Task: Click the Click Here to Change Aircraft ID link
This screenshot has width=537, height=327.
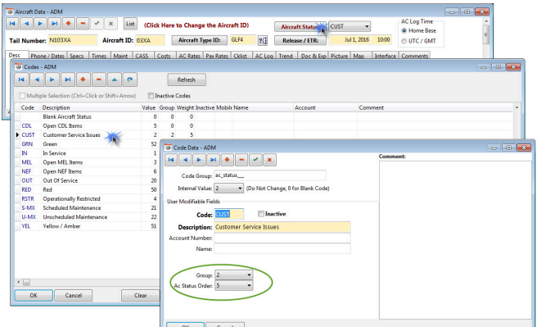Action: (196, 25)
